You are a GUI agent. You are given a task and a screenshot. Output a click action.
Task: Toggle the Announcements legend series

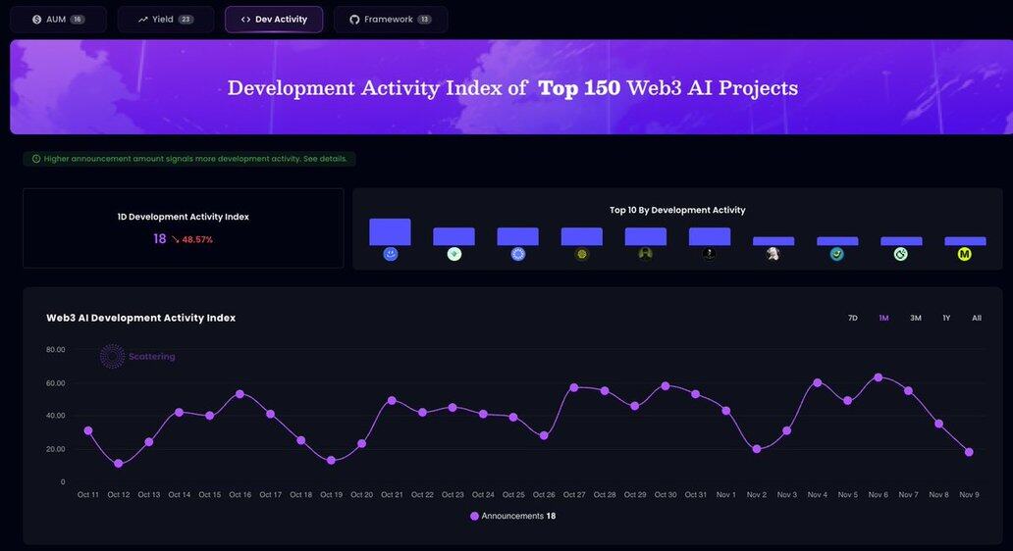click(x=512, y=516)
